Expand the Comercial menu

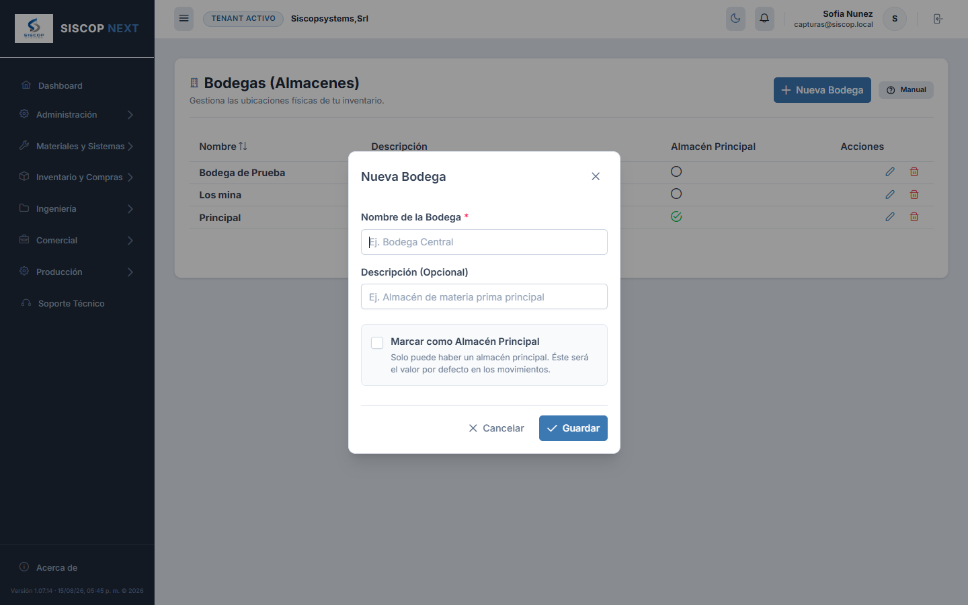[x=77, y=241]
